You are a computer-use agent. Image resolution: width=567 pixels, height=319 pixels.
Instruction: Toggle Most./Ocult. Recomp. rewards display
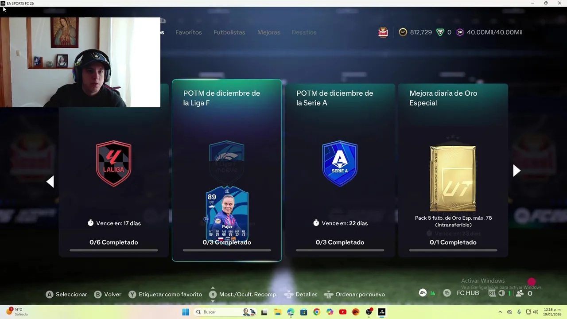tap(243, 294)
